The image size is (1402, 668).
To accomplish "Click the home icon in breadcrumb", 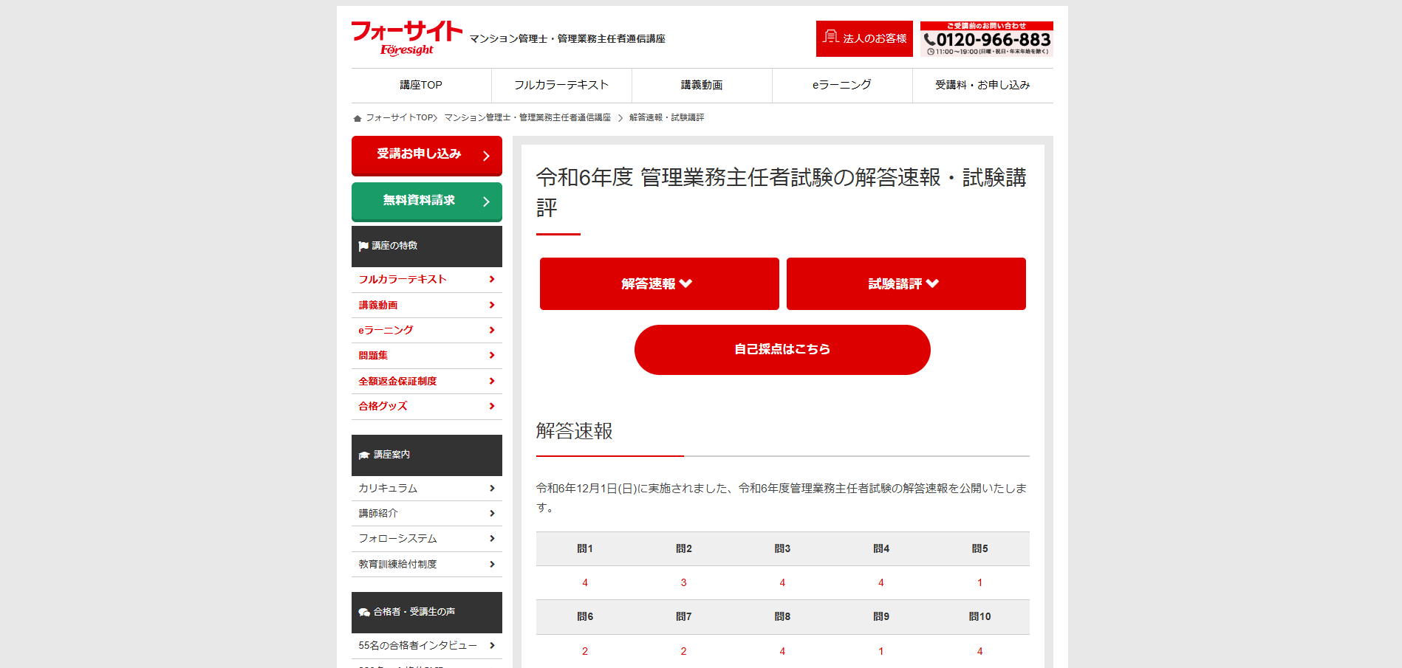I will 358,118.
